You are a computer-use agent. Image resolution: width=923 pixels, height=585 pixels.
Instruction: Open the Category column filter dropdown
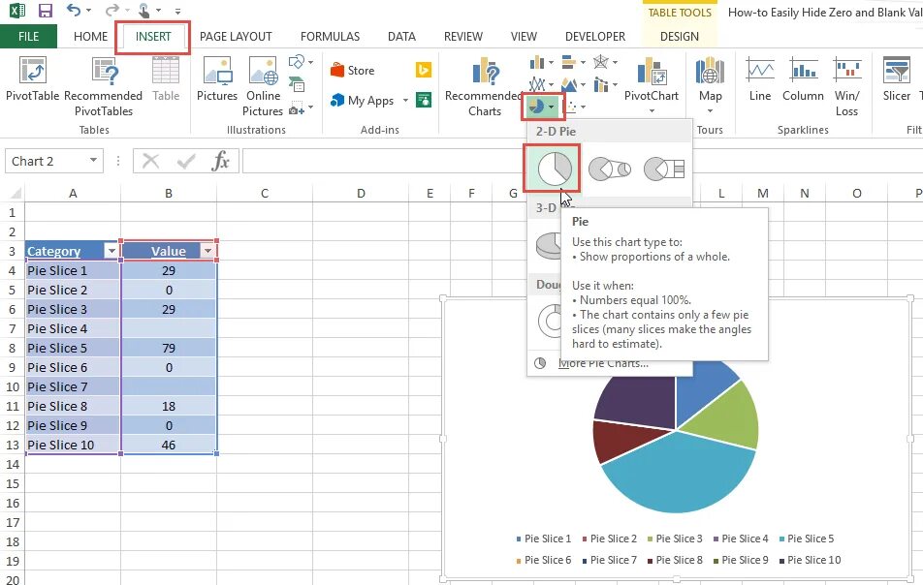pos(111,251)
